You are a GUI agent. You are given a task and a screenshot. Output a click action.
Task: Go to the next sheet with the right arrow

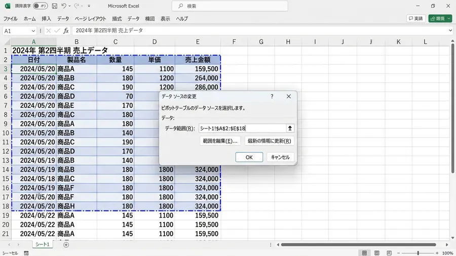[x=18, y=245]
